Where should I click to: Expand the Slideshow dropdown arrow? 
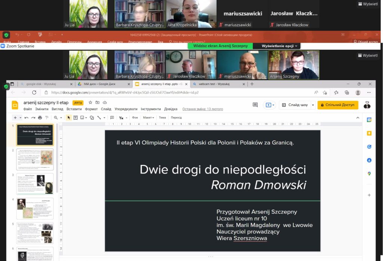pos(313,105)
